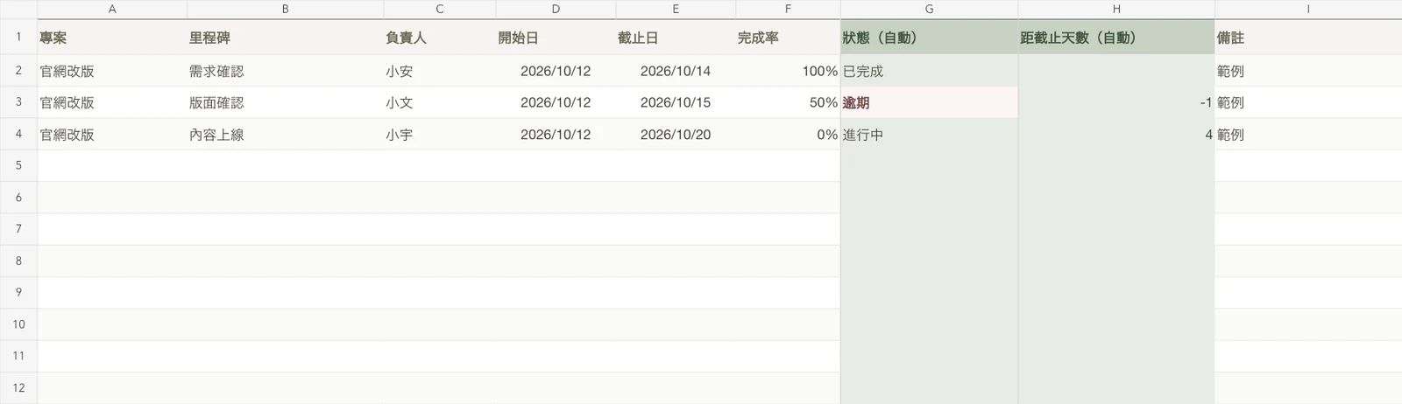Click the 完成率 header cell
Image resolution: width=1402 pixels, height=404 pixels.
pos(788,38)
